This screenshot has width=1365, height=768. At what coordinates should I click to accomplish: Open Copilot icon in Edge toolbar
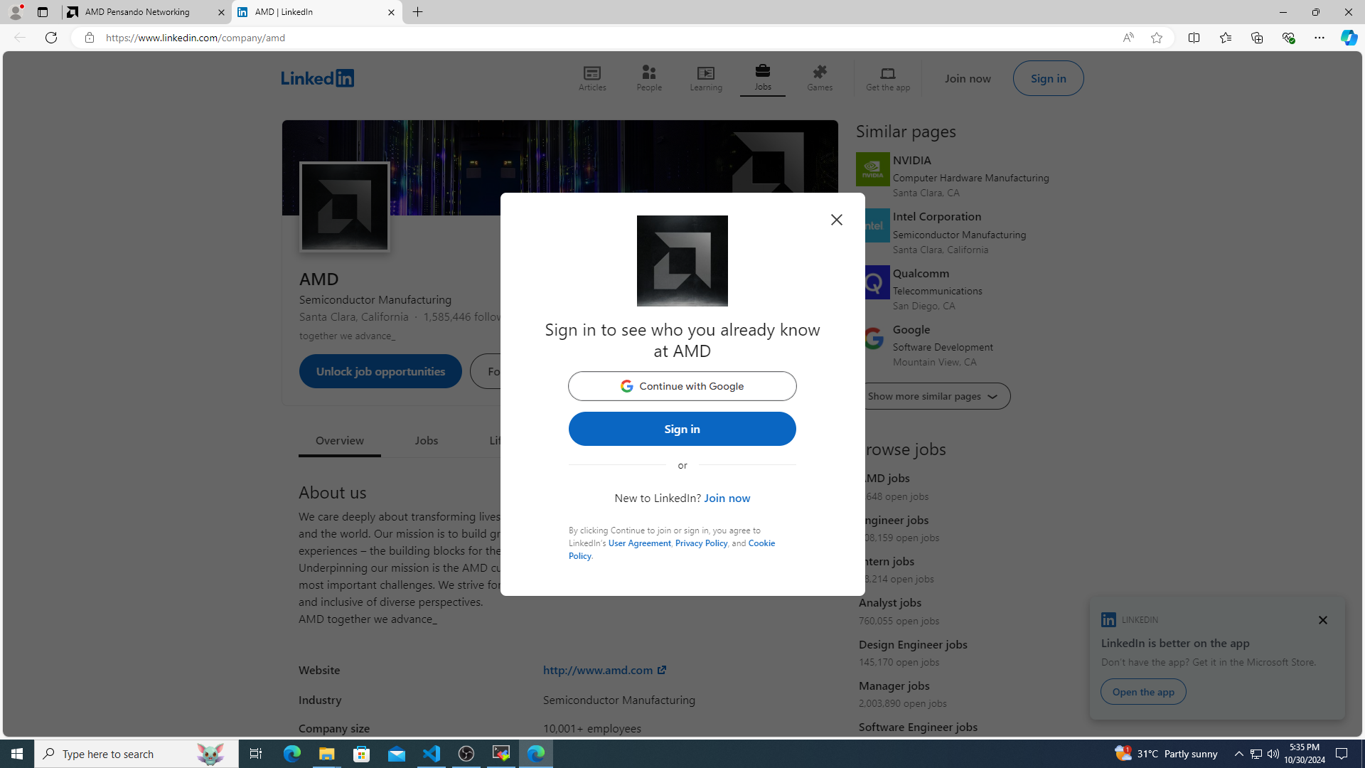[x=1348, y=38]
